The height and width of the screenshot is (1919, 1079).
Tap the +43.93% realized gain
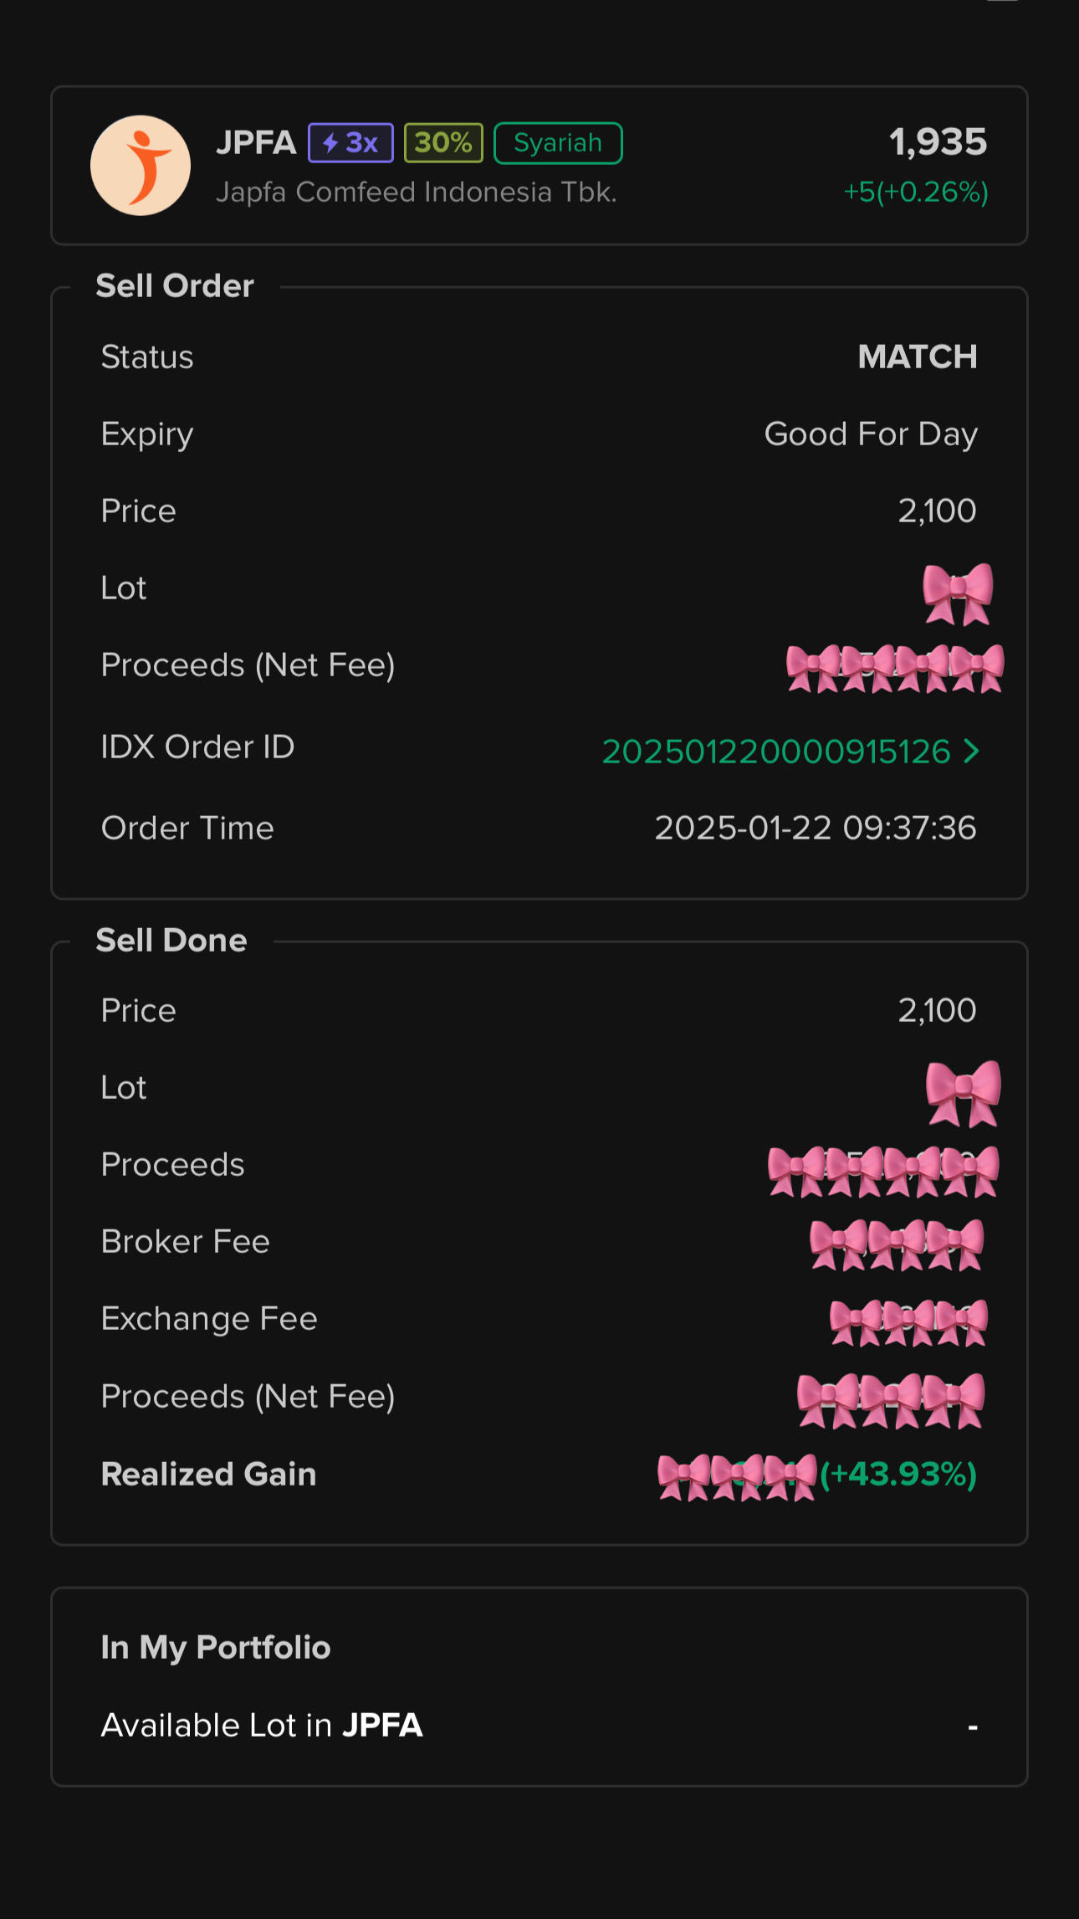click(x=898, y=1475)
